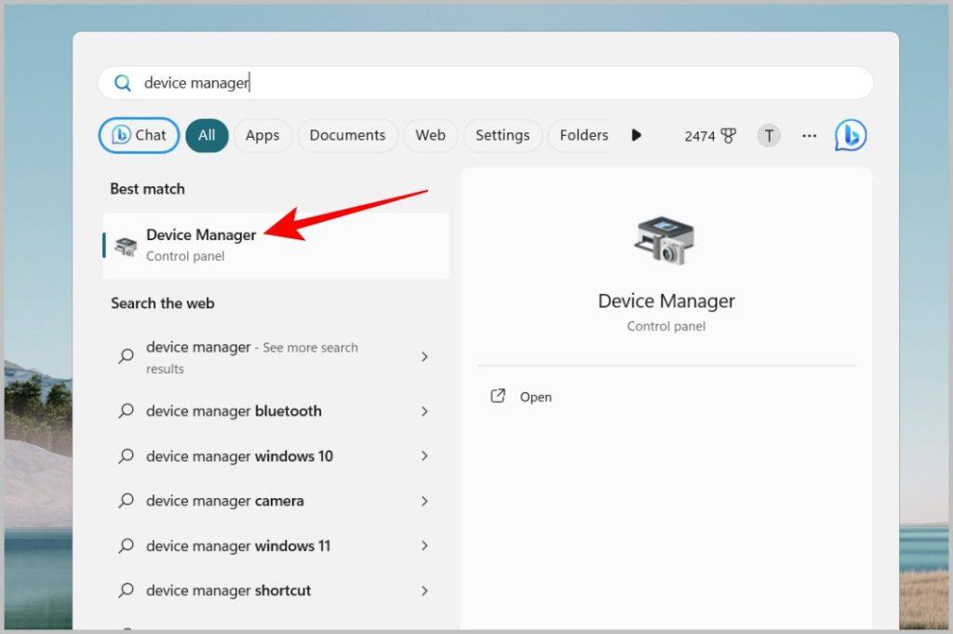Switch to the Chat filter

pyautogui.click(x=140, y=135)
